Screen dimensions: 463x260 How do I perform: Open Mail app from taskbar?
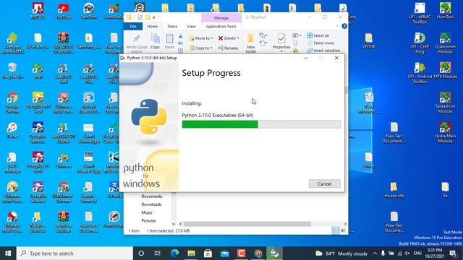point(225,253)
